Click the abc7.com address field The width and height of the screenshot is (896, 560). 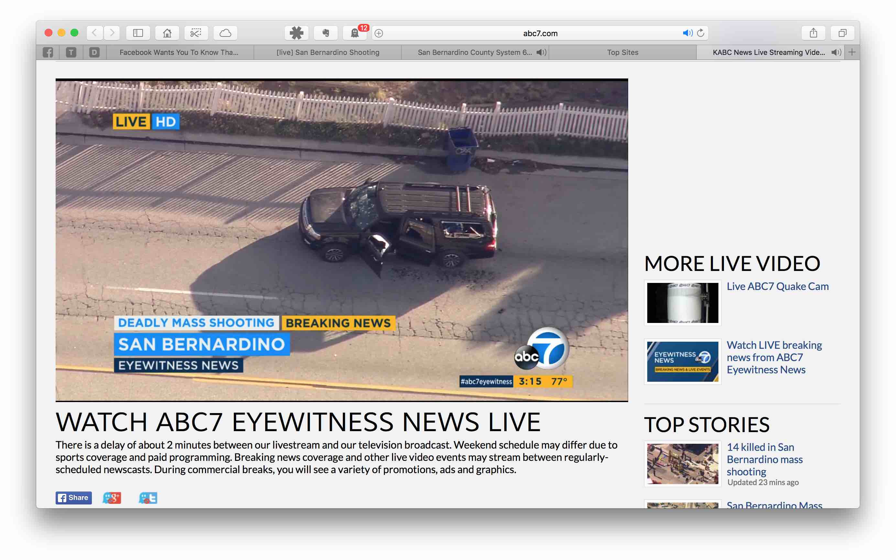click(540, 33)
